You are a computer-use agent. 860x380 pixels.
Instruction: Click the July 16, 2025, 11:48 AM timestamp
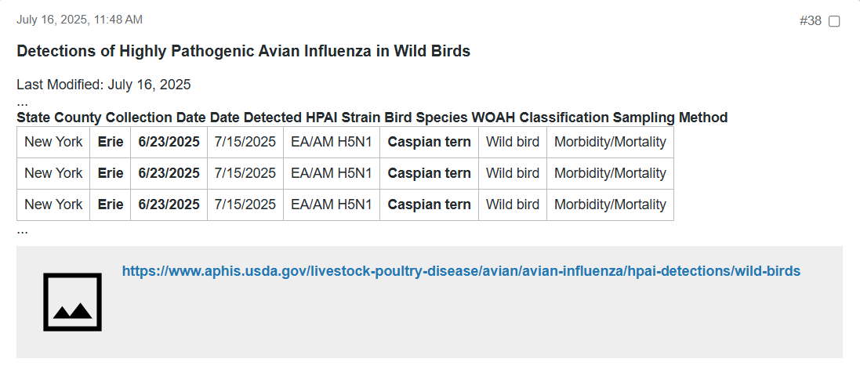[x=79, y=20]
